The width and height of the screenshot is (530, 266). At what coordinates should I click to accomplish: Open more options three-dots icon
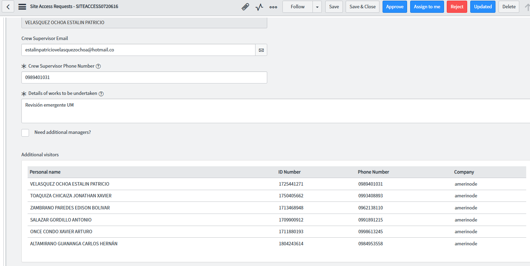[x=273, y=7]
